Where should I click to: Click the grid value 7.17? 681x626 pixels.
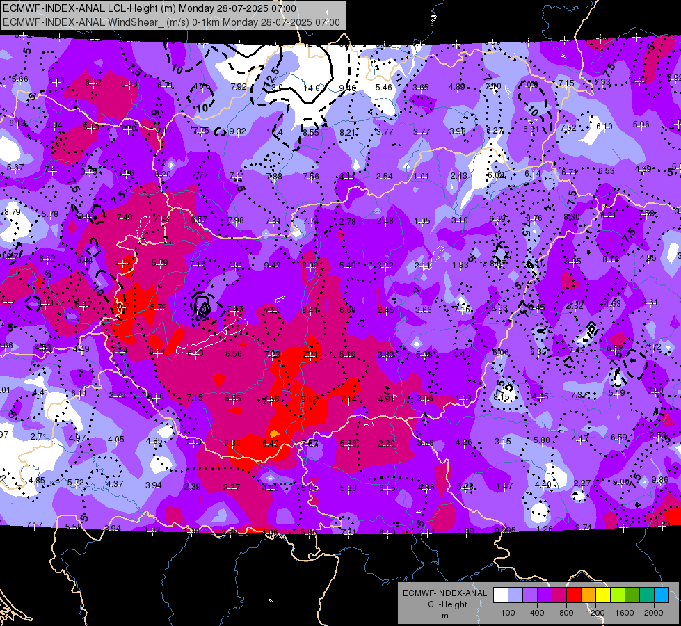(34, 524)
